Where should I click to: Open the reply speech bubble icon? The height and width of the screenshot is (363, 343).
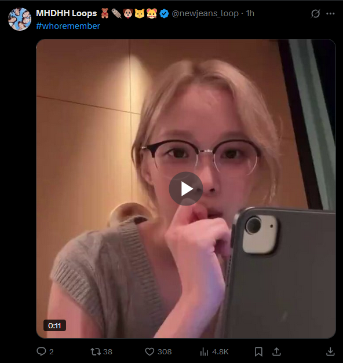point(42,351)
